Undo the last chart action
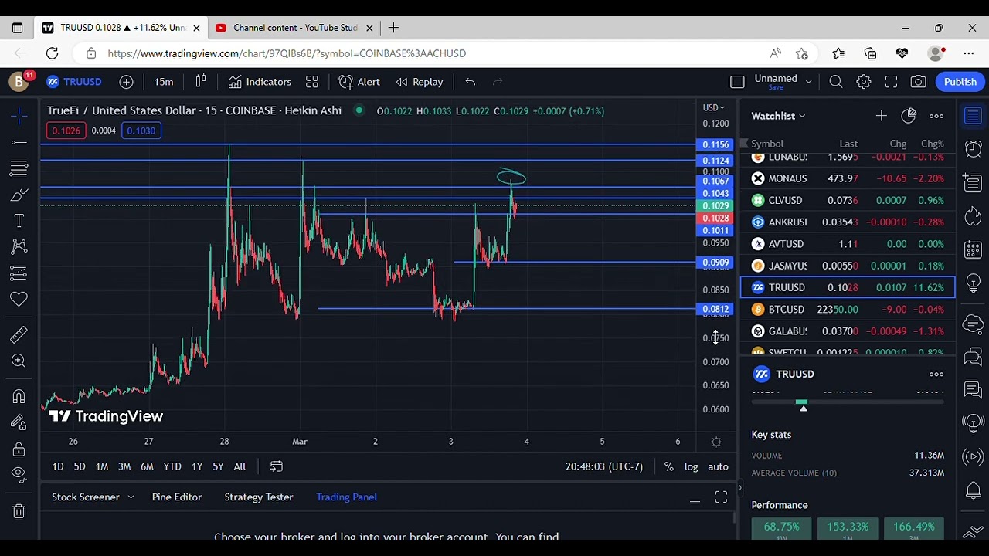 click(x=470, y=82)
